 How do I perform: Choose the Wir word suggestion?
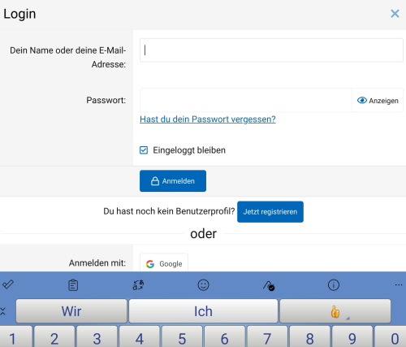[71, 311]
